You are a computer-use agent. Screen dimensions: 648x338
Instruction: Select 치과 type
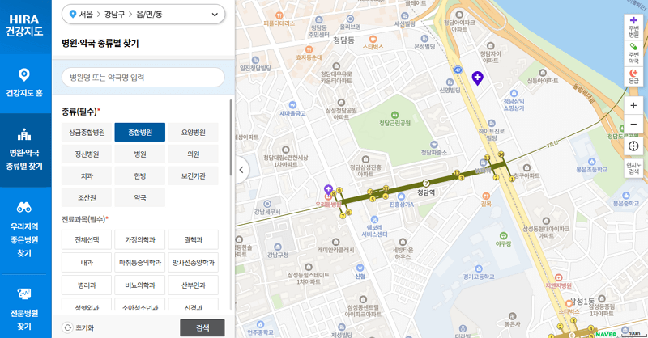click(x=87, y=175)
